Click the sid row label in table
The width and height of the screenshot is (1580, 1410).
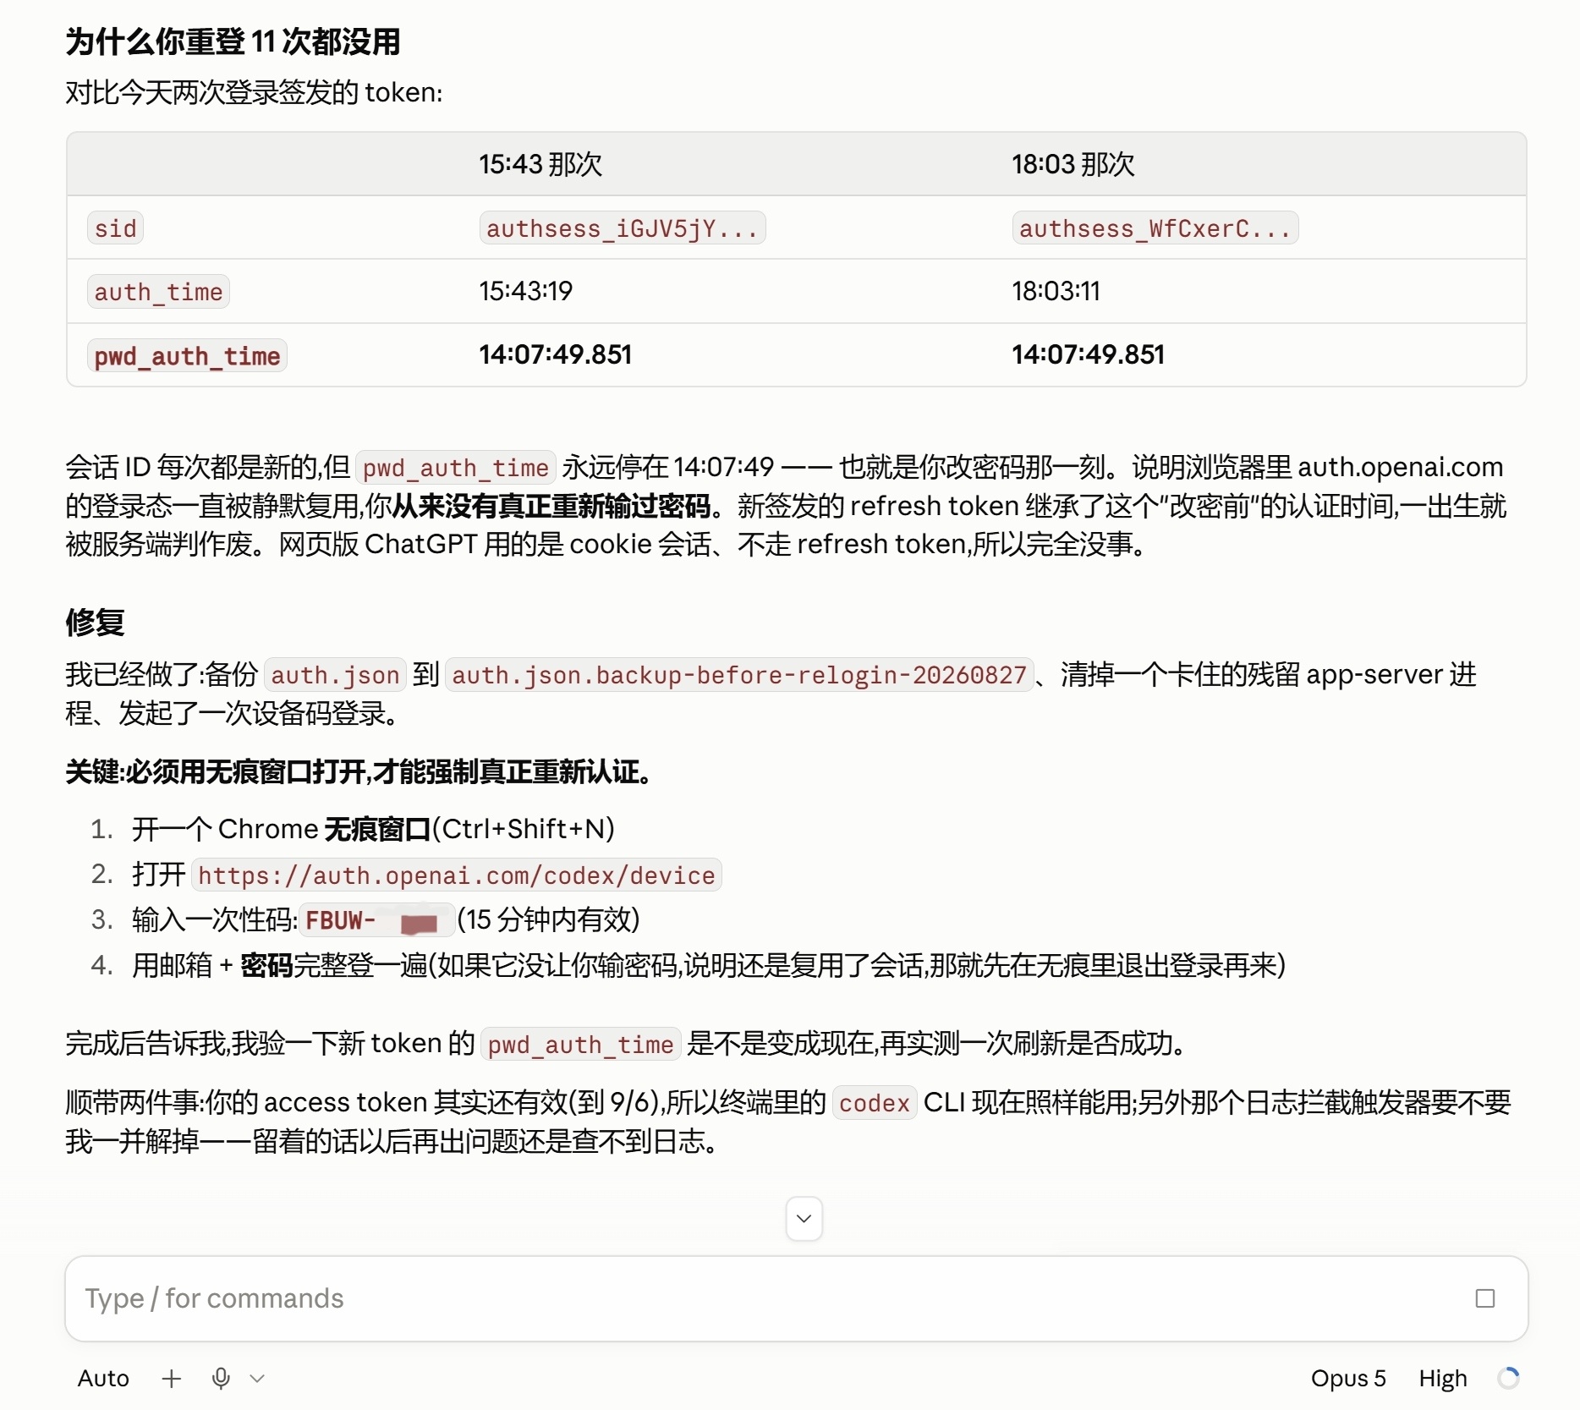tap(115, 228)
